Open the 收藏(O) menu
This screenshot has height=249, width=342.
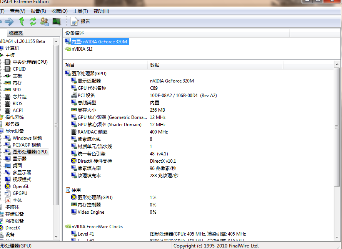coord(59,11)
